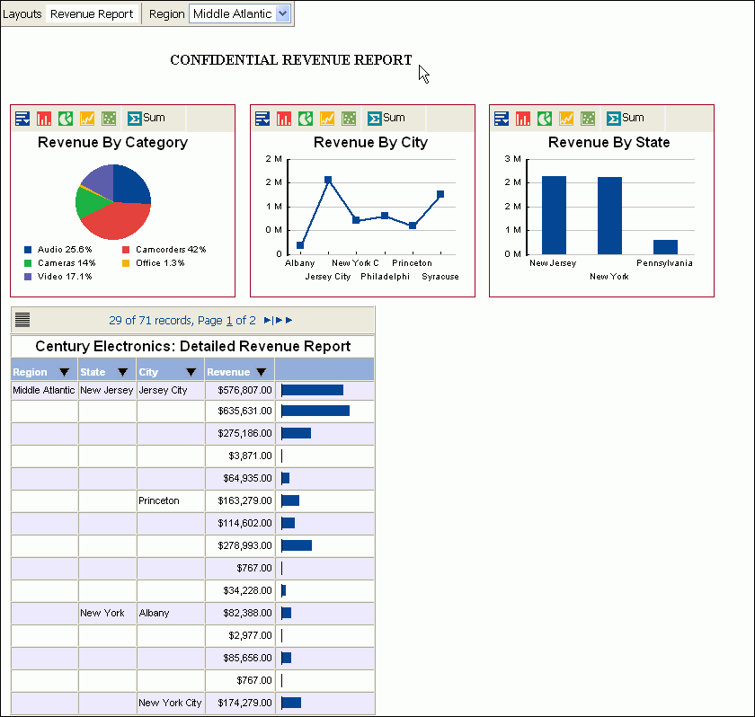Click scatter chart icon in Revenue By State
Viewport: 755px width, 717px height.
coord(588,119)
